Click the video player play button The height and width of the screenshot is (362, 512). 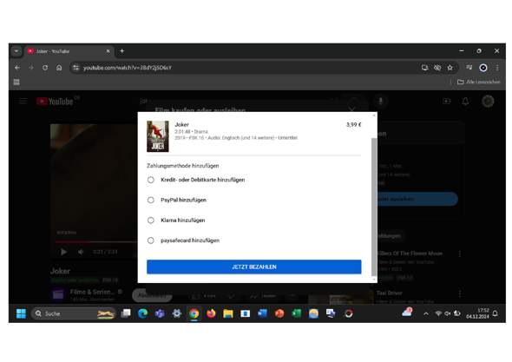(x=63, y=252)
